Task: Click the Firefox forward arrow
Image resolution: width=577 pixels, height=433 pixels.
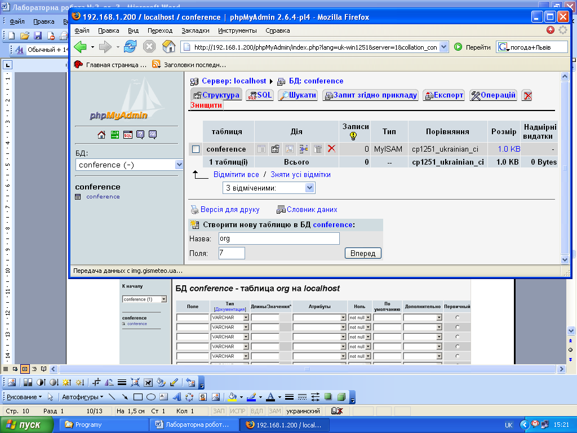Action: 105,47
